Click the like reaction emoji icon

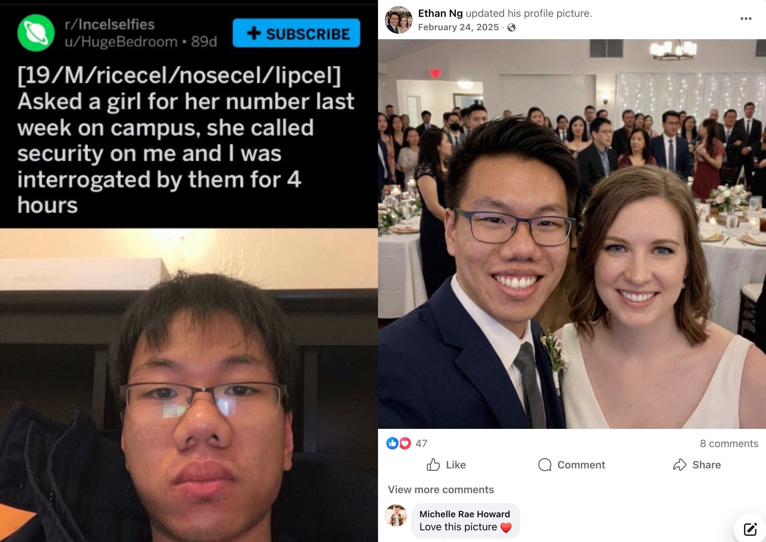392,443
